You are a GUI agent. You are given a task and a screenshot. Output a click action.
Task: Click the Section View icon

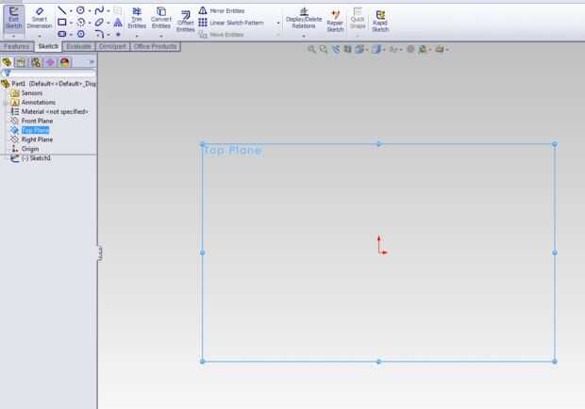click(x=347, y=49)
